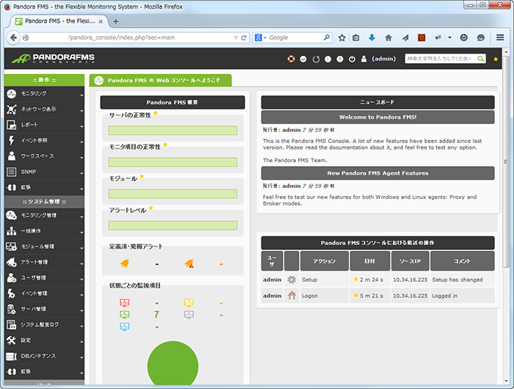Open Firefox home page icon
The width and height of the screenshot is (514, 389).
pos(388,37)
